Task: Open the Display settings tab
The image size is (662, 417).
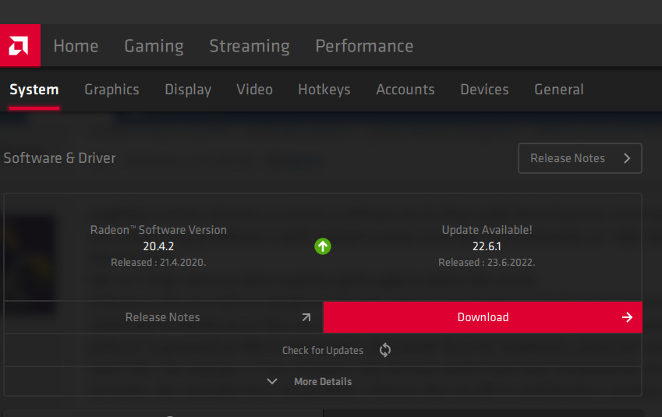Action: [188, 90]
